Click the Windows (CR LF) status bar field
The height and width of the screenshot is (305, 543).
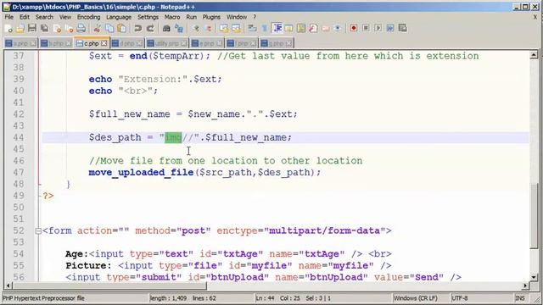pyautogui.click(x=415, y=297)
